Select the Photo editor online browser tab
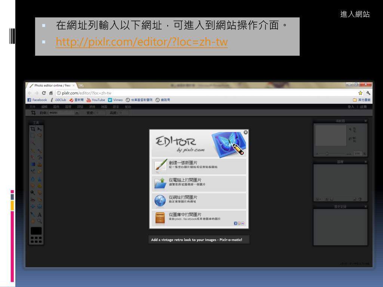The width and height of the screenshot is (383, 287). pyautogui.click(x=52, y=86)
